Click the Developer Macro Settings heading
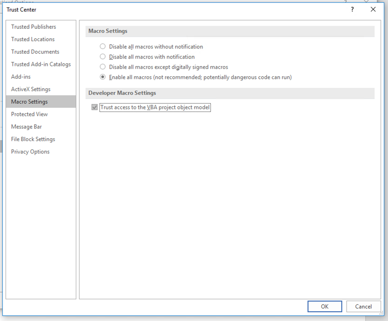This screenshot has width=388, height=321. point(122,93)
